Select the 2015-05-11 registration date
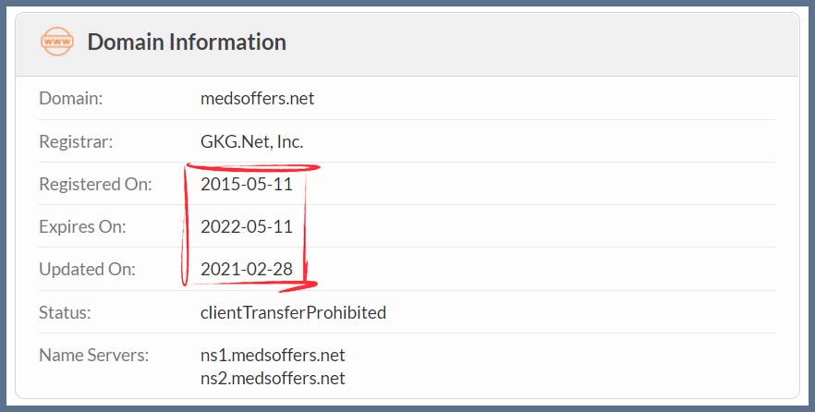This screenshot has height=412, width=815. [247, 184]
